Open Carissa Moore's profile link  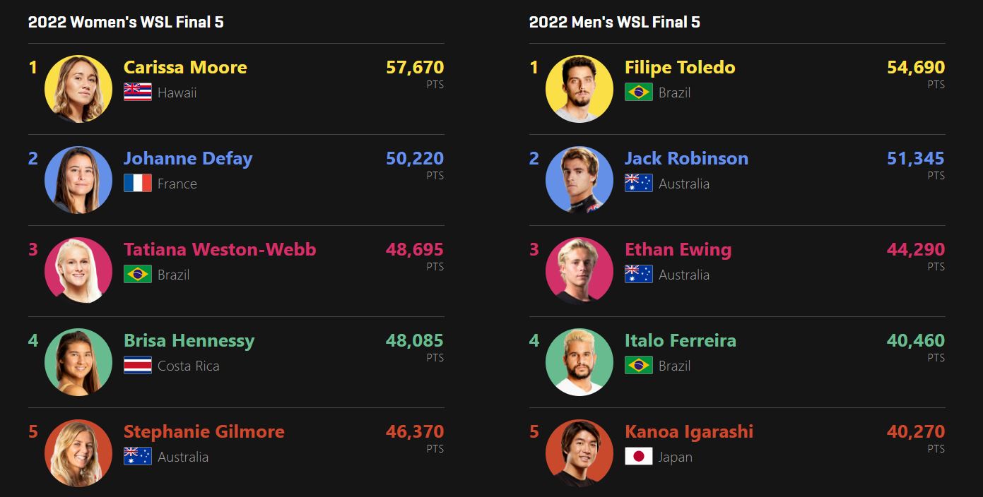click(185, 68)
